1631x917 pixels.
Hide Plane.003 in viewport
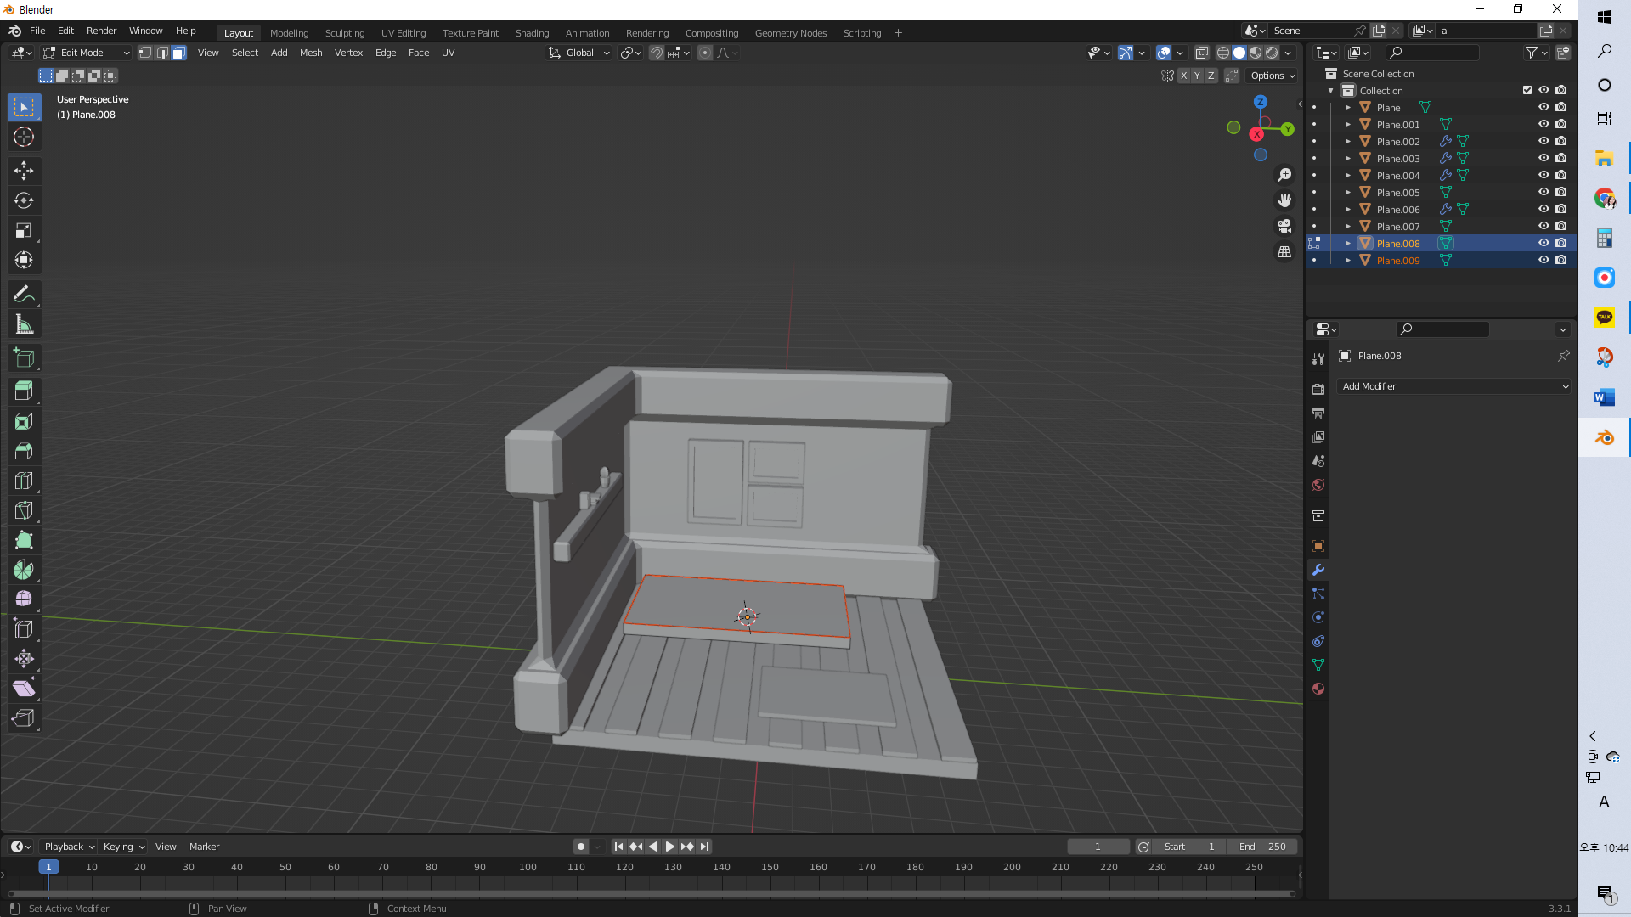pos(1544,159)
